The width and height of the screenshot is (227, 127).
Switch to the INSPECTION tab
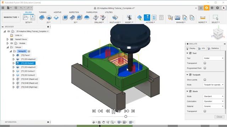74,12
